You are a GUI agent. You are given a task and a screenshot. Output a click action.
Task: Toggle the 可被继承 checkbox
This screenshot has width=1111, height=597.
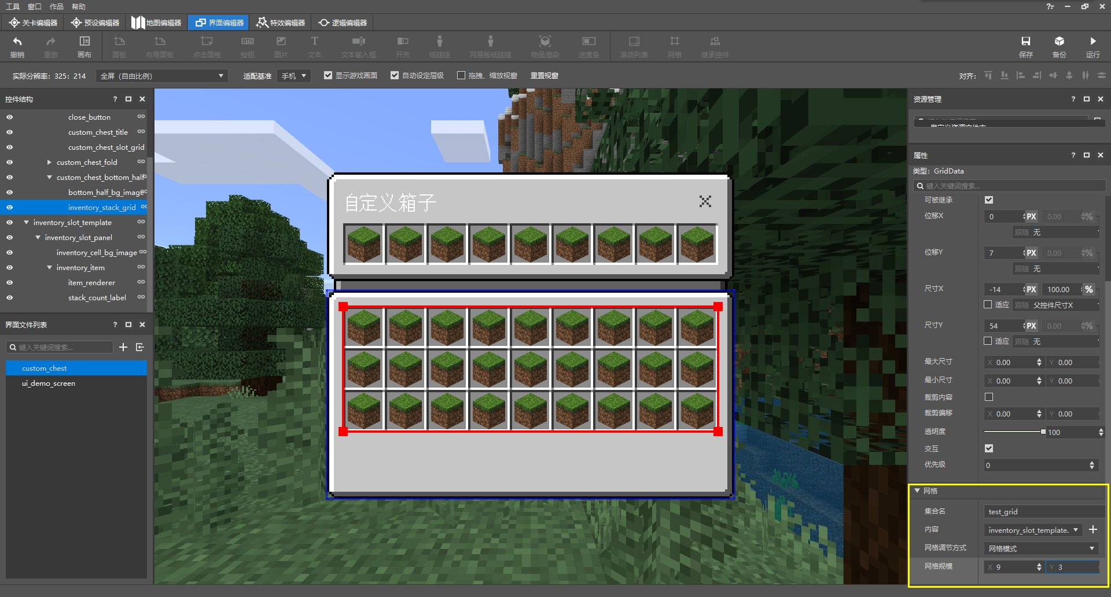click(x=989, y=200)
